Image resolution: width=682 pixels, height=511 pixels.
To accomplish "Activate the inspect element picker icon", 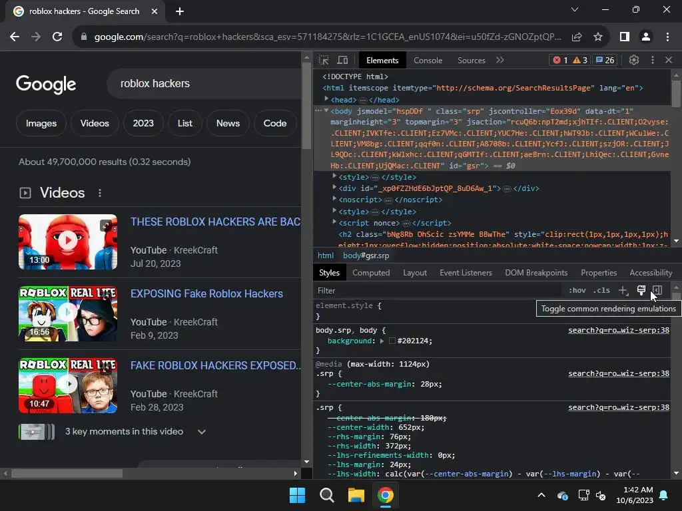I will [x=324, y=61].
